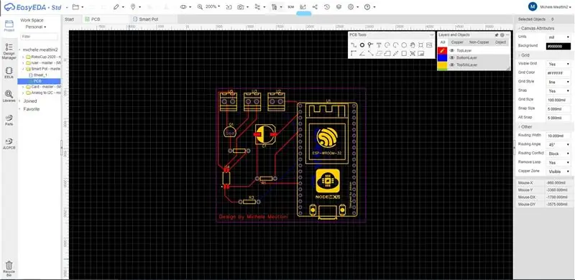Open the EELib component library
This screenshot has width=575, height=280.
point(9,73)
